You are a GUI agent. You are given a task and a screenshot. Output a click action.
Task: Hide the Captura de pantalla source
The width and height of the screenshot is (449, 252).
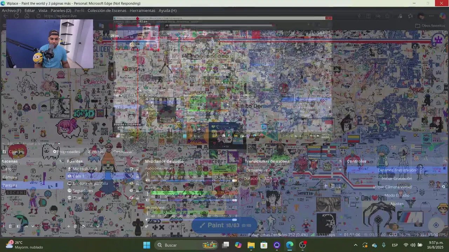pos(132,183)
